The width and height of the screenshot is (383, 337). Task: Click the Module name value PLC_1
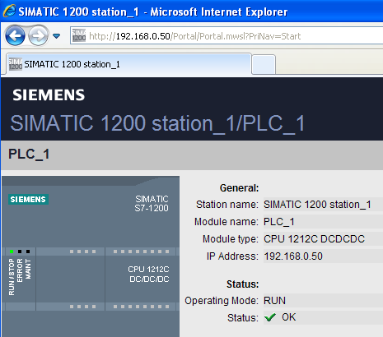click(279, 222)
